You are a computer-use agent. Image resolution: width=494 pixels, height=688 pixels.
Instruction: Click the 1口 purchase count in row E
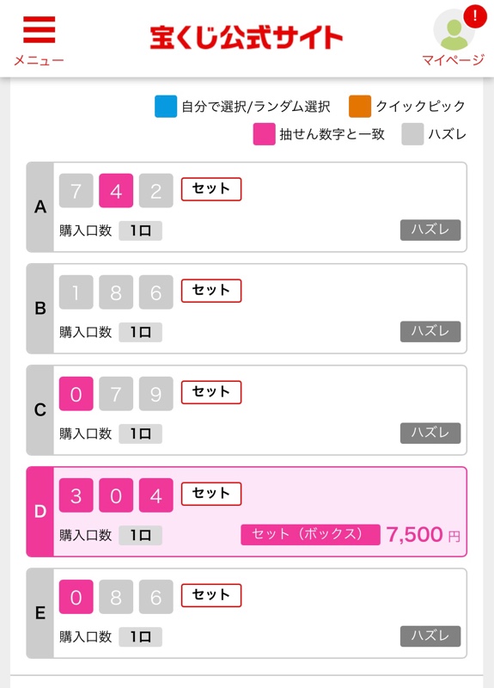coord(140,636)
